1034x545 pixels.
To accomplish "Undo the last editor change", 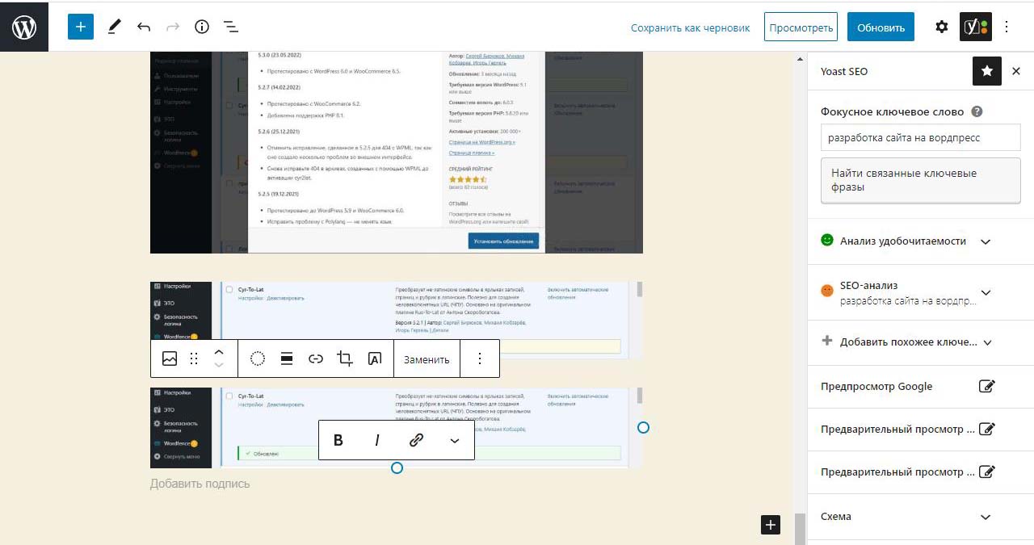I will (144, 27).
